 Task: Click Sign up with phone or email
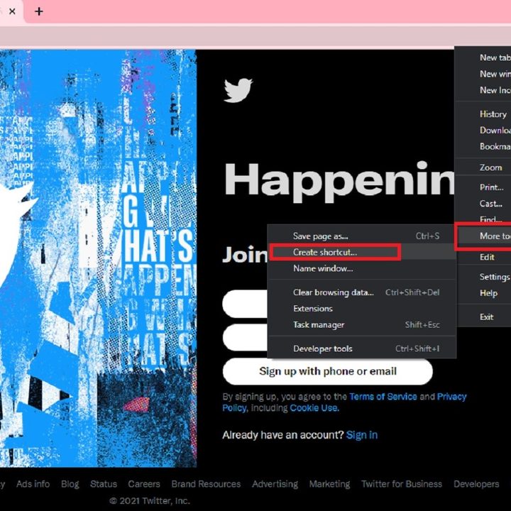[327, 371]
